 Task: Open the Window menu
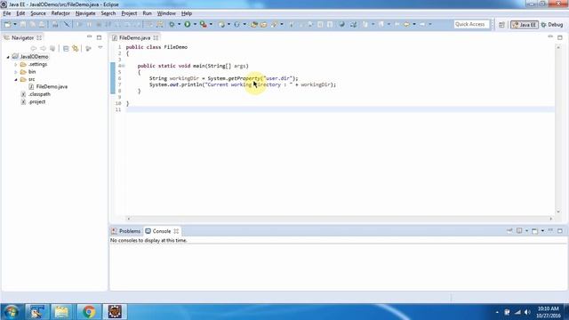(166, 13)
